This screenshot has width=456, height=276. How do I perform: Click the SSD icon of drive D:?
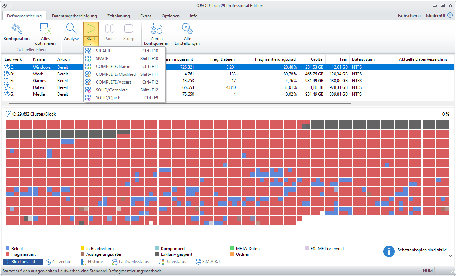pyautogui.click(x=6, y=74)
